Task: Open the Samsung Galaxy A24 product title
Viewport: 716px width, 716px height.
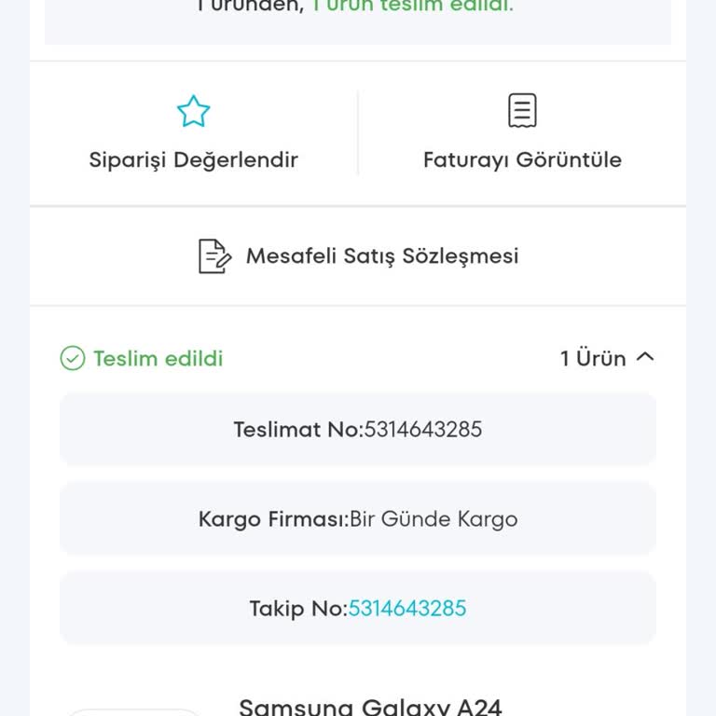Action: (x=370, y=707)
